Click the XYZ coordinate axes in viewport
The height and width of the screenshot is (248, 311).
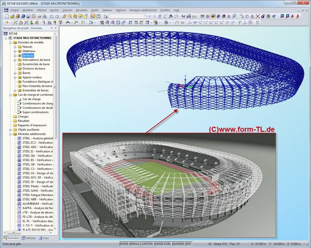(185, 83)
